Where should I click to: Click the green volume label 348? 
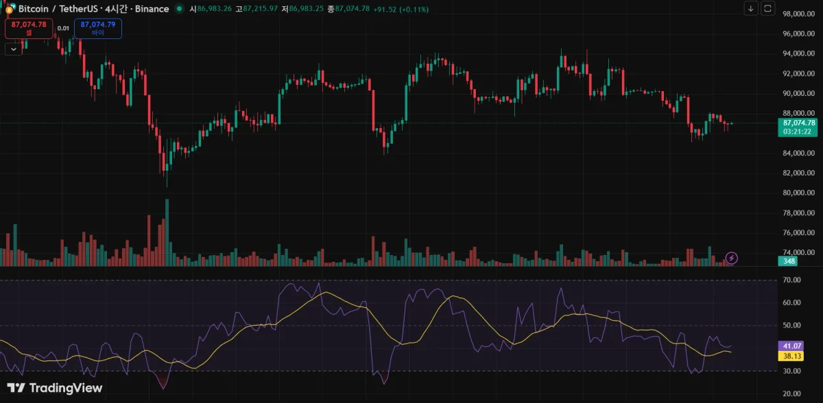pyautogui.click(x=787, y=261)
